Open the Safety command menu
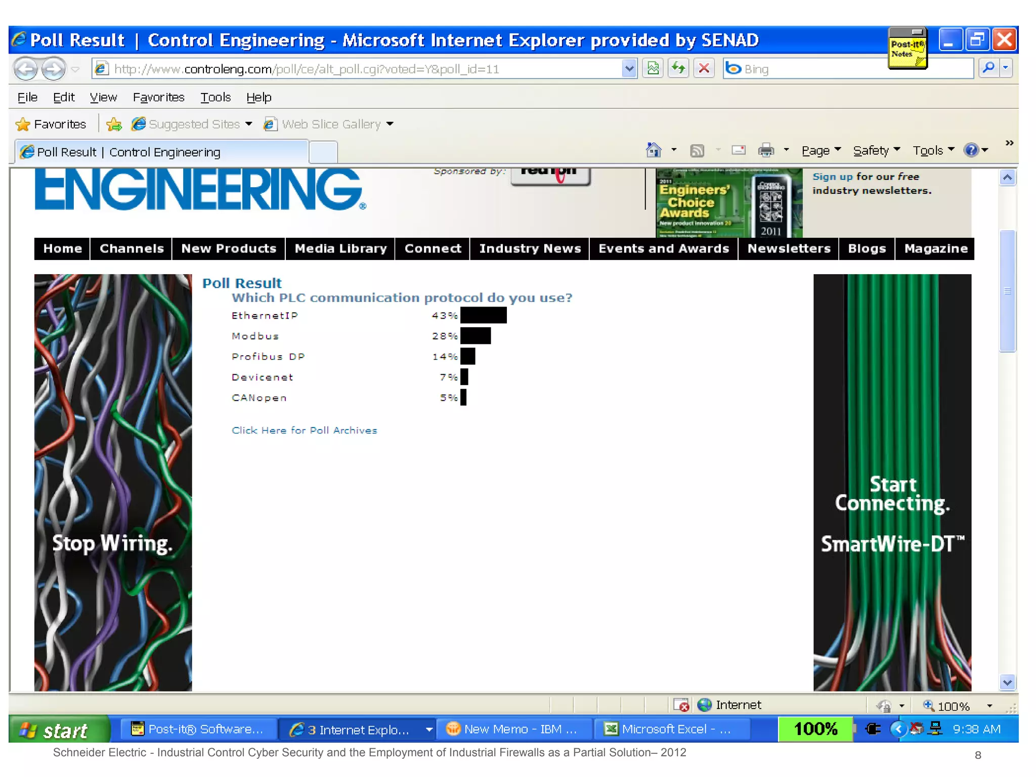The image size is (1036, 777). pos(876,150)
